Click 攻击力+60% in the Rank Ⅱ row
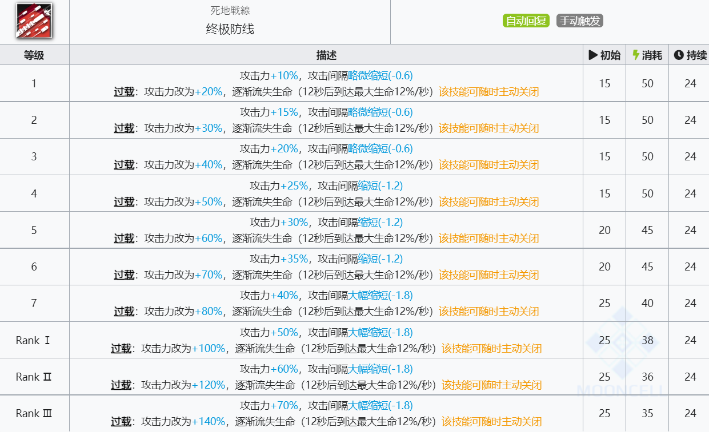This screenshot has width=709, height=432. [269, 369]
